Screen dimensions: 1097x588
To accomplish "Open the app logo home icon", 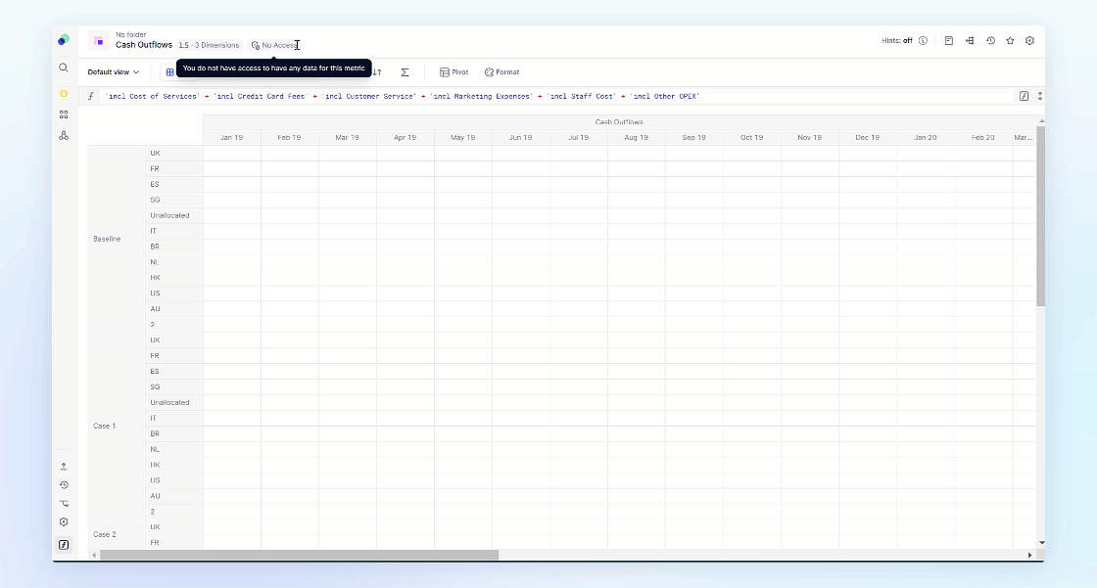I will point(64,40).
